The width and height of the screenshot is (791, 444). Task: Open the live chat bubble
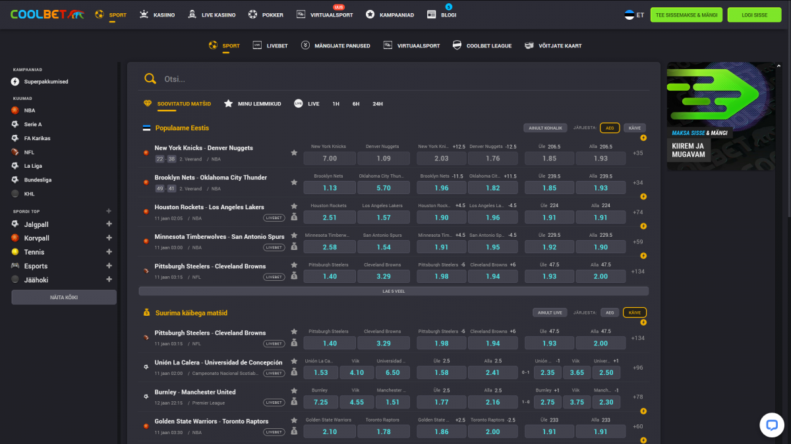771,424
